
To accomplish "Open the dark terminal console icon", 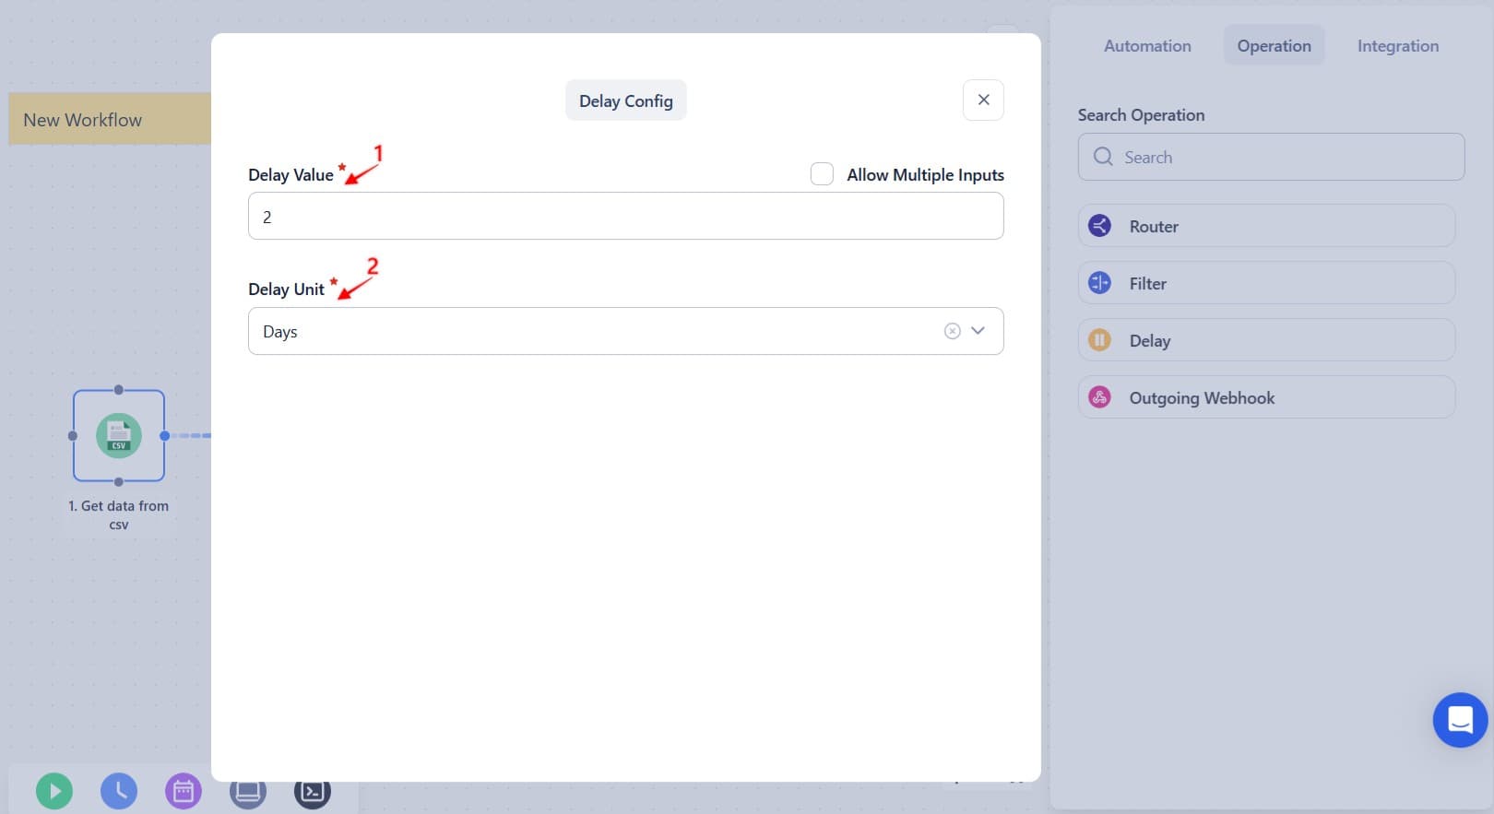I will point(313,791).
